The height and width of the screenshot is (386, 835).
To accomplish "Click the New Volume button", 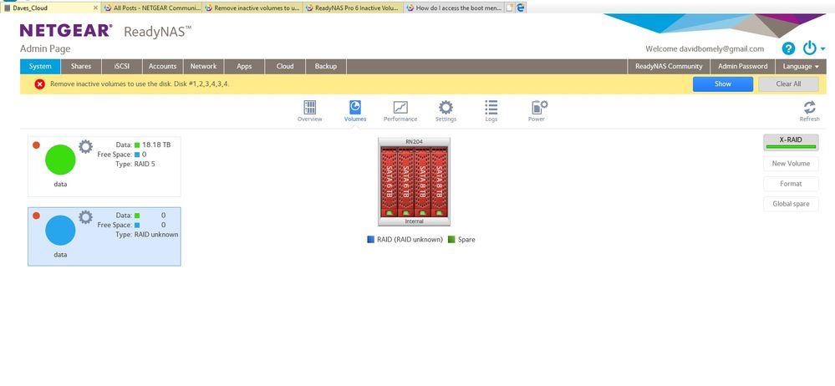I will point(791,164).
